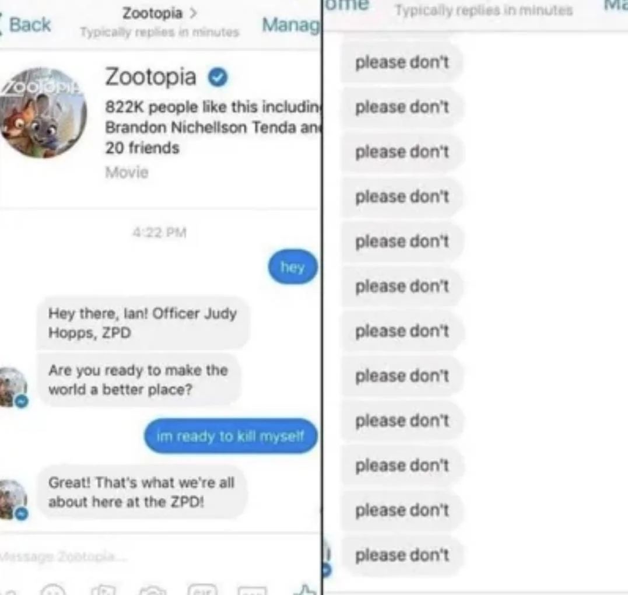Open Manage in the chat header
The width and height of the screenshot is (628, 595).
click(x=291, y=24)
